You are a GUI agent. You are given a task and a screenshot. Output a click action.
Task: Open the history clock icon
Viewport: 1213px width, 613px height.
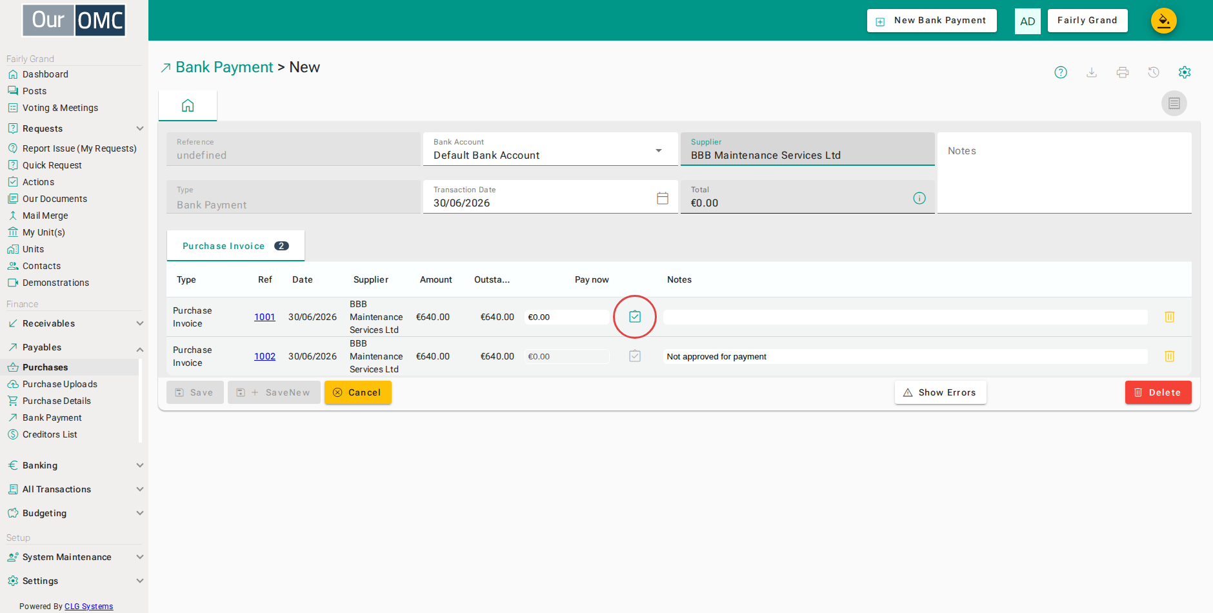(1154, 72)
